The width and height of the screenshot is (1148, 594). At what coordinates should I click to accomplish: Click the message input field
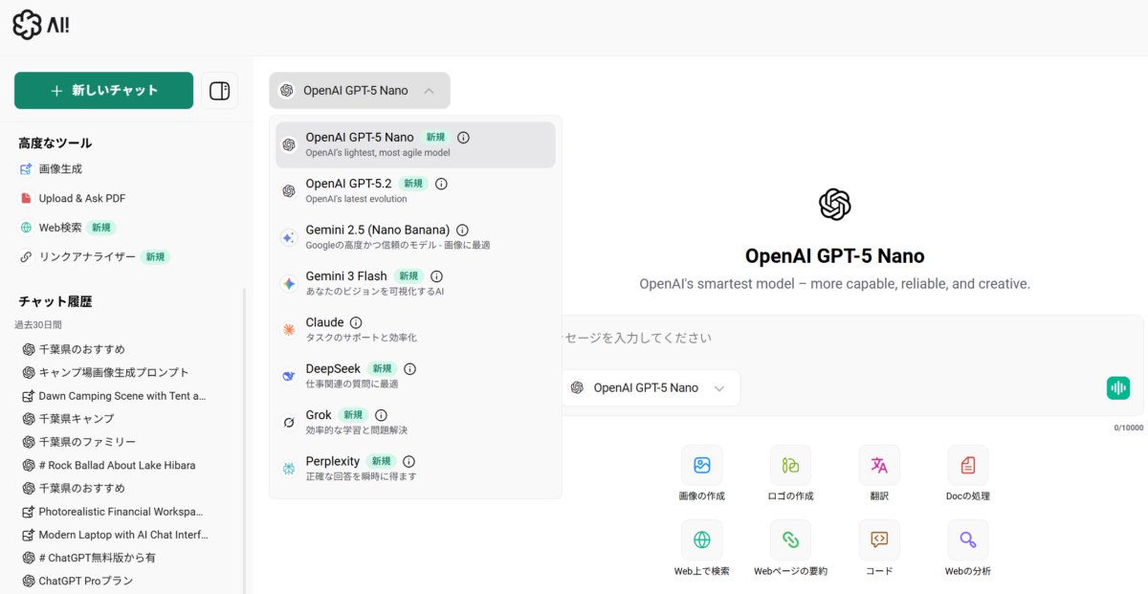pyautogui.click(x=842, y=338)
